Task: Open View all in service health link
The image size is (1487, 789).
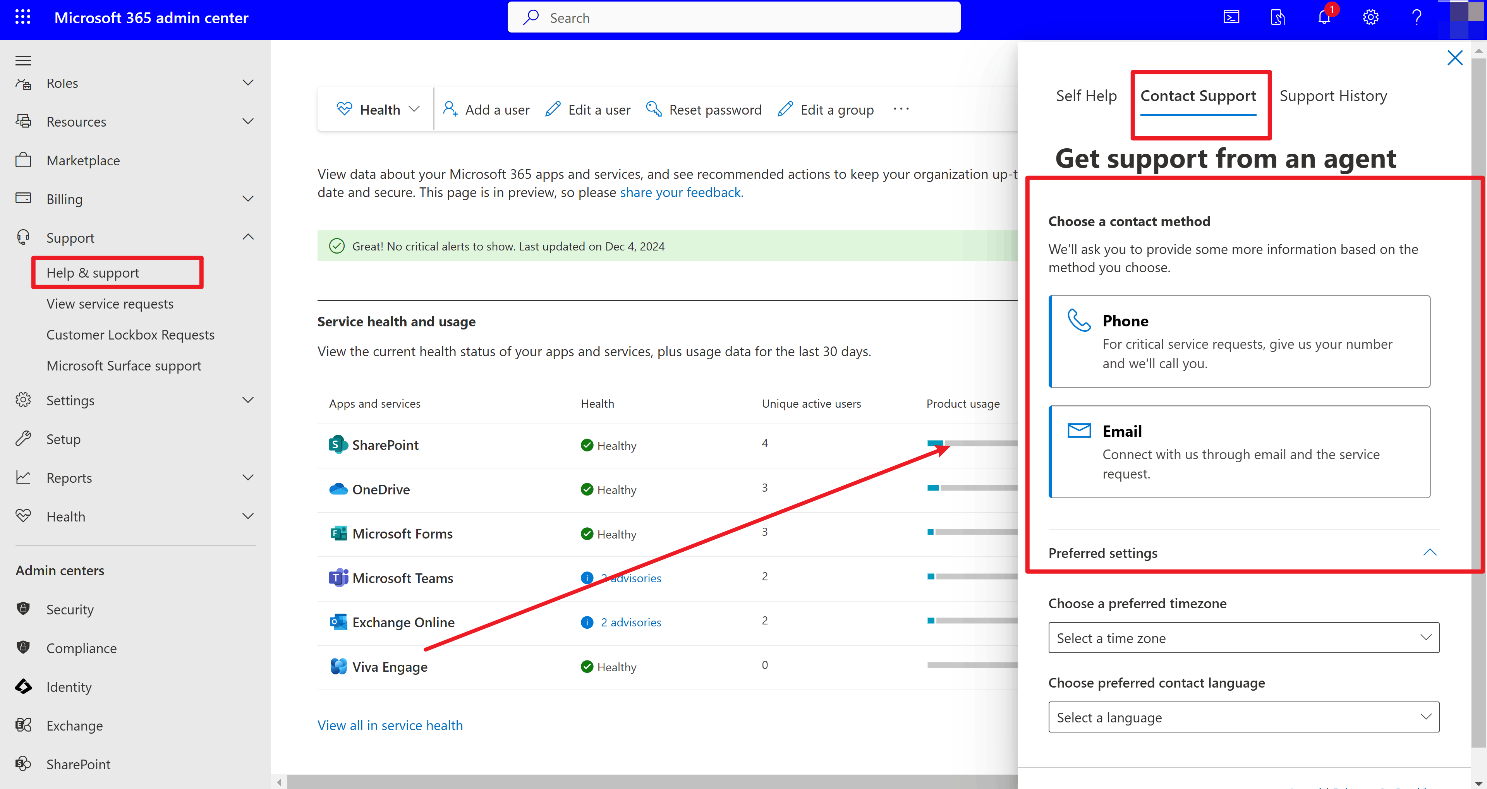Action: 390,725
